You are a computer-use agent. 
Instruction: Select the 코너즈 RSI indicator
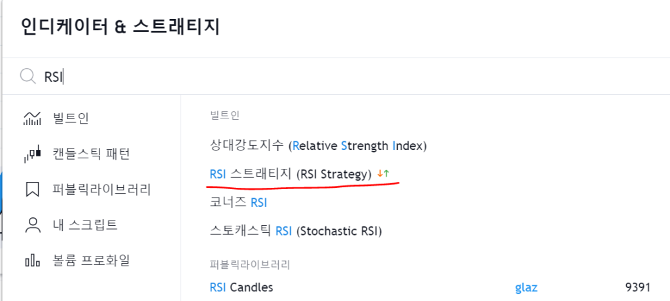(238, 202)
